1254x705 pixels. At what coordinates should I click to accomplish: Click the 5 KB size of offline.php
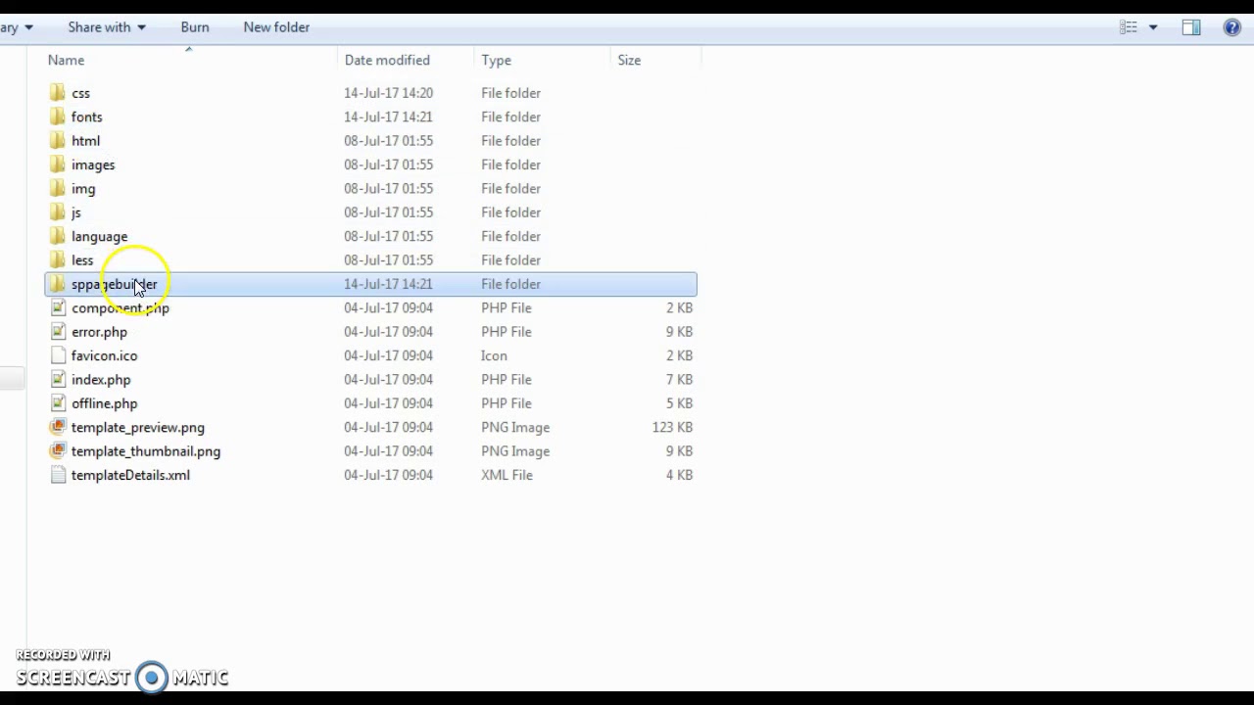tap(680, 403)
